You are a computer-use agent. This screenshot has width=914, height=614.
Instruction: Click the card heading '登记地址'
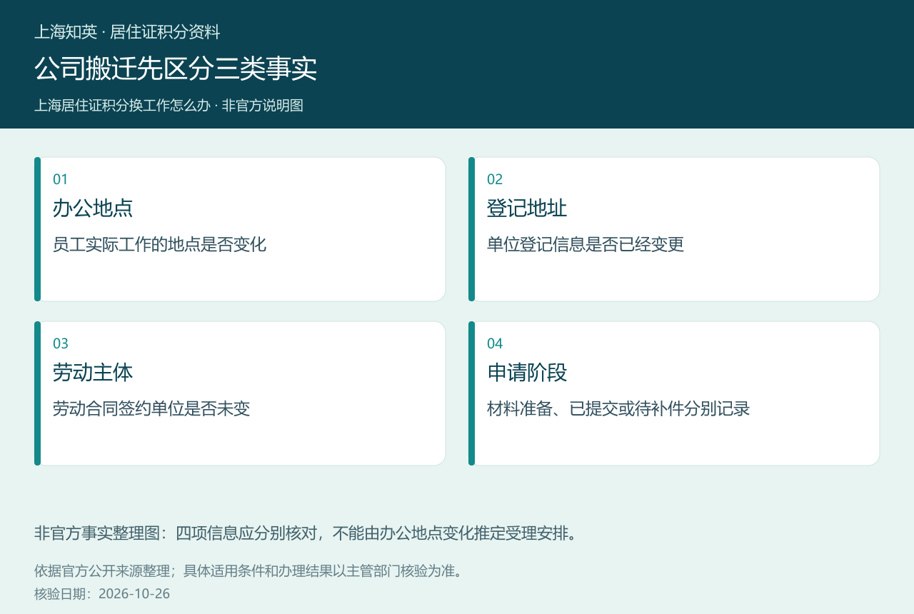[x=527, y=208]
